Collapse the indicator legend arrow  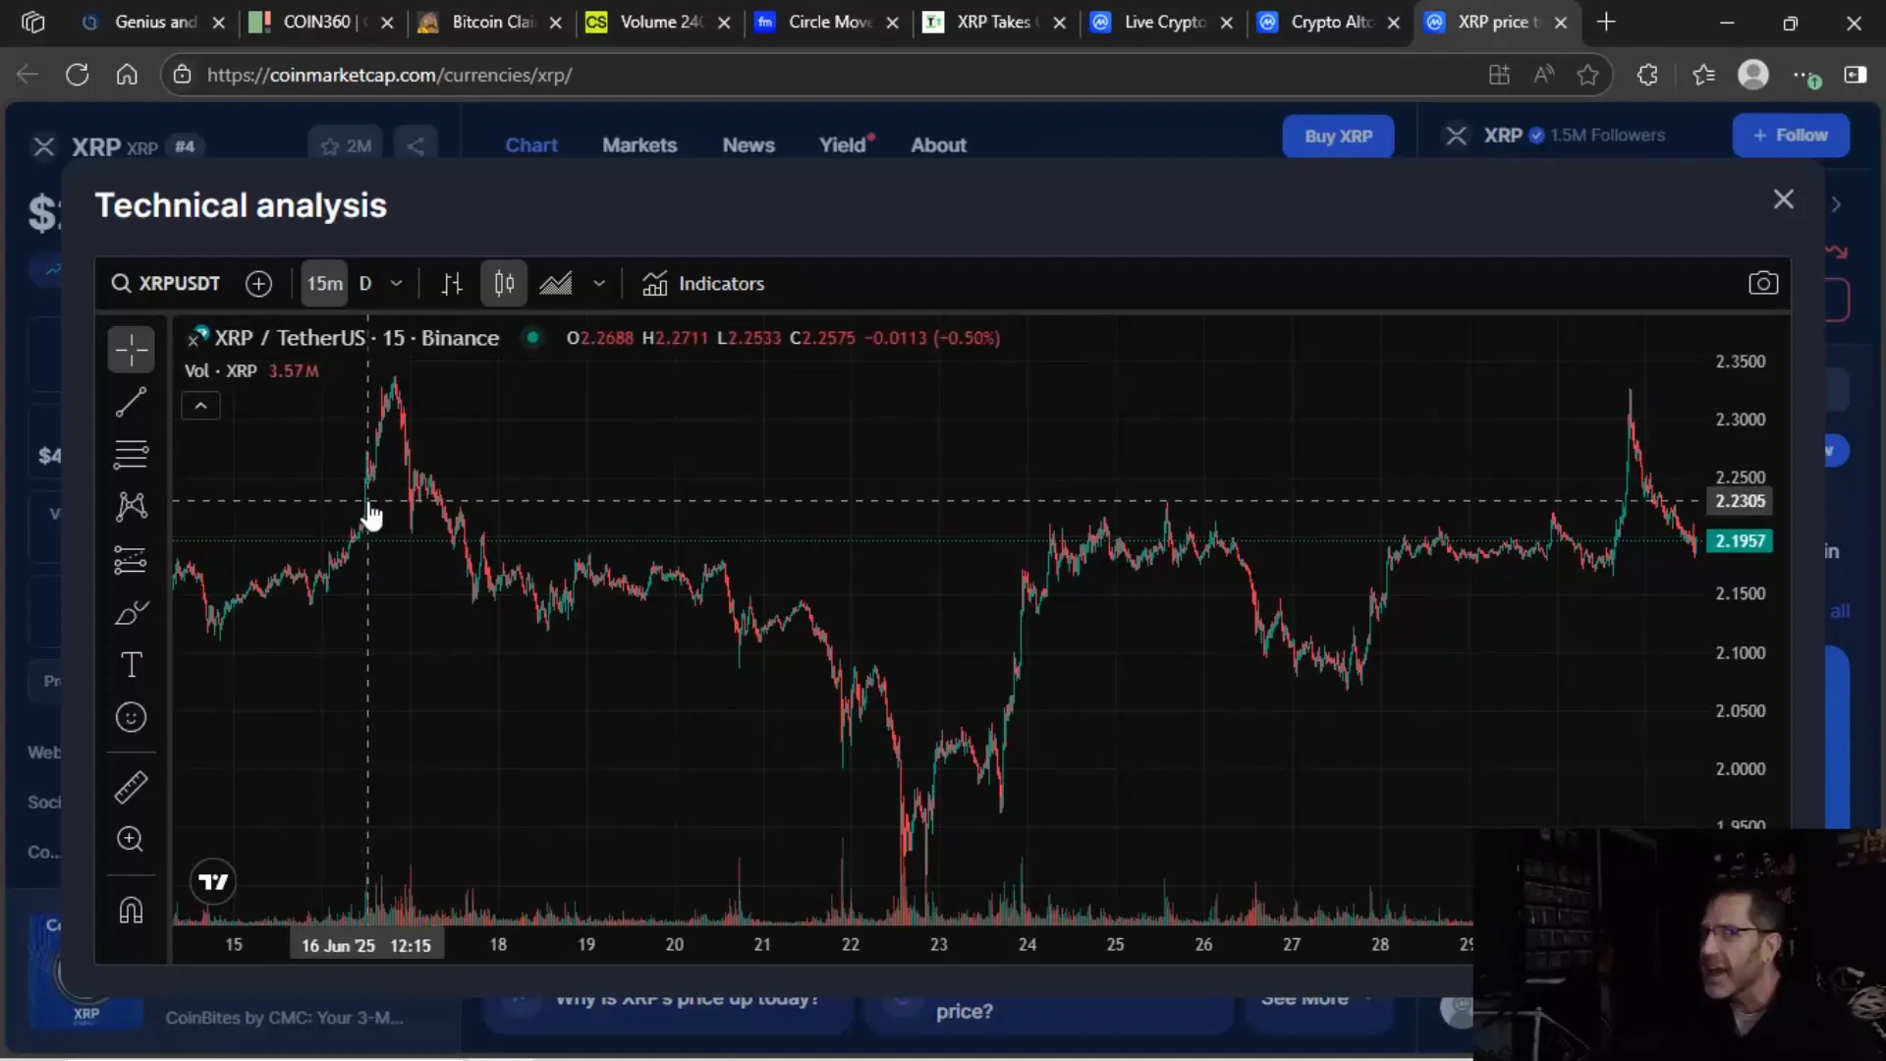200,406
